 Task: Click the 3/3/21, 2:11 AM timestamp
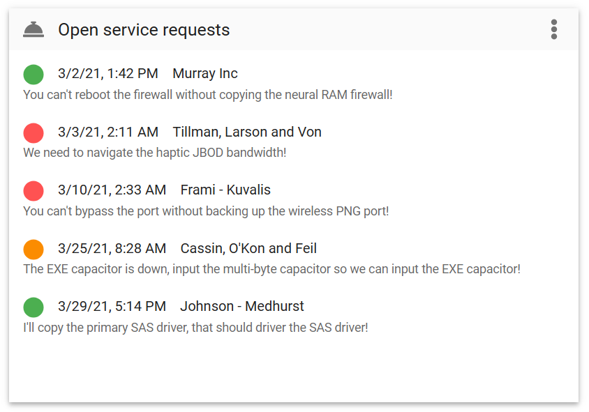click(x=107, y=132)
